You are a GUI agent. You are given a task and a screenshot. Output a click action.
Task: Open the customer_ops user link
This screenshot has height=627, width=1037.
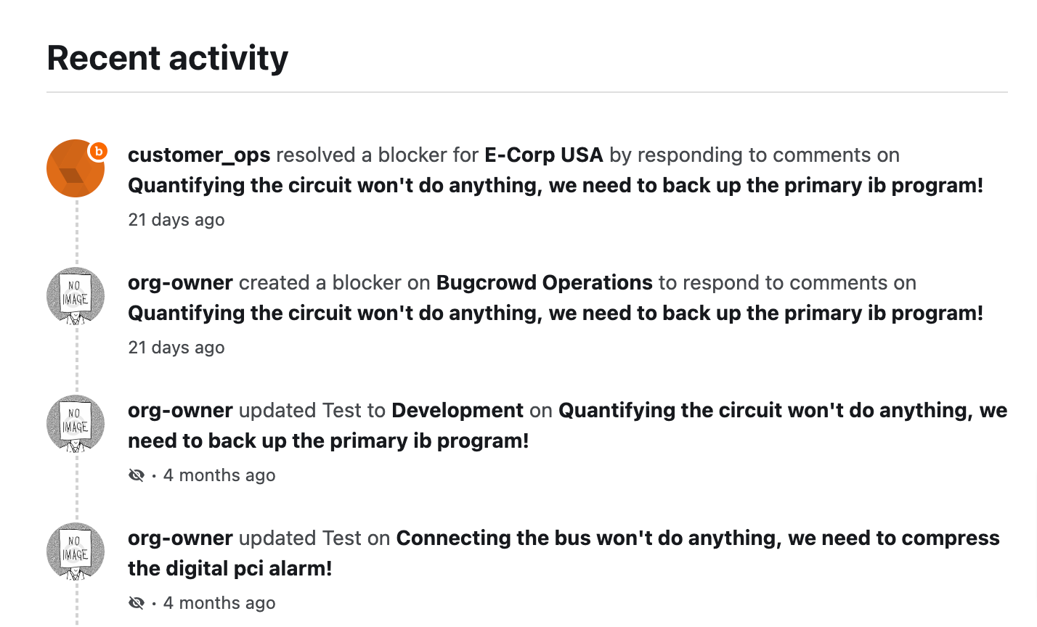tap(199, 155)
